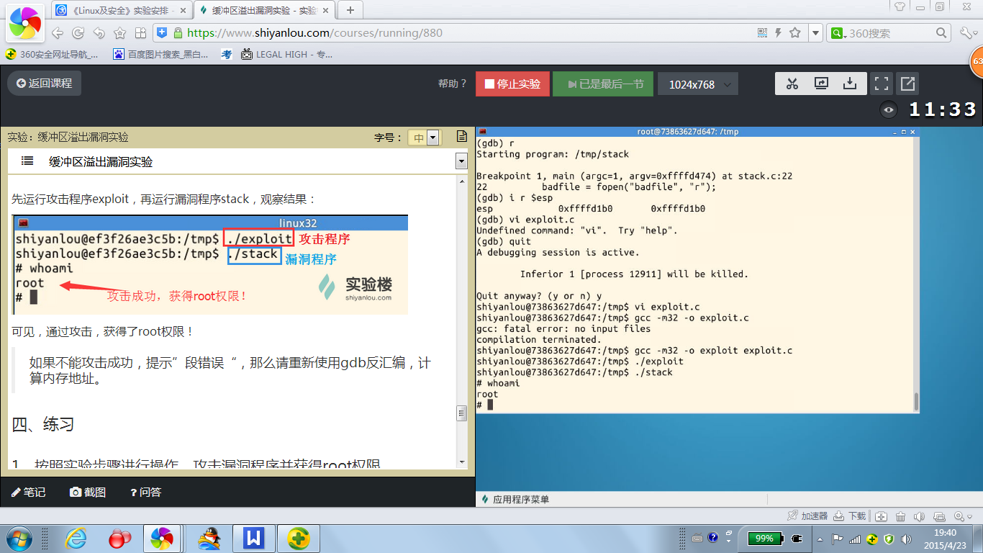Click the scissors clipboard icon in lab toolbar
Screen dimensions: 983x553
point(792,84)
